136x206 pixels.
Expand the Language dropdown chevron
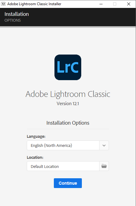point(104,145)
